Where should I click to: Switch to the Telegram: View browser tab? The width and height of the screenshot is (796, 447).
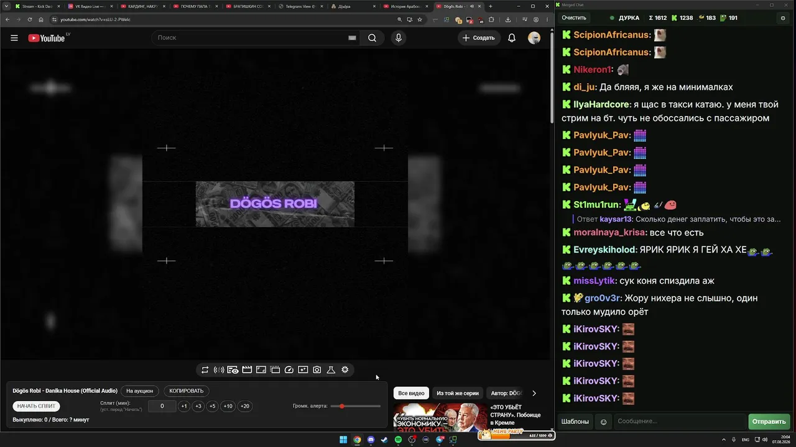click(302, 6)
